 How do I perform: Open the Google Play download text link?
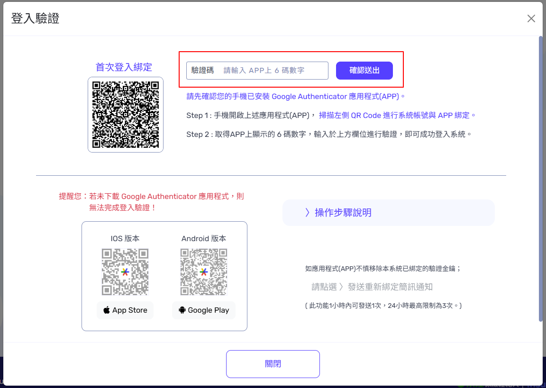pos(209,310)
